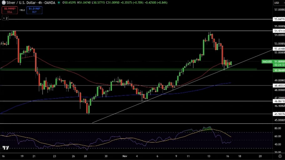
Task: Click the 55.847 horizontal line price label
Action: 279,19
